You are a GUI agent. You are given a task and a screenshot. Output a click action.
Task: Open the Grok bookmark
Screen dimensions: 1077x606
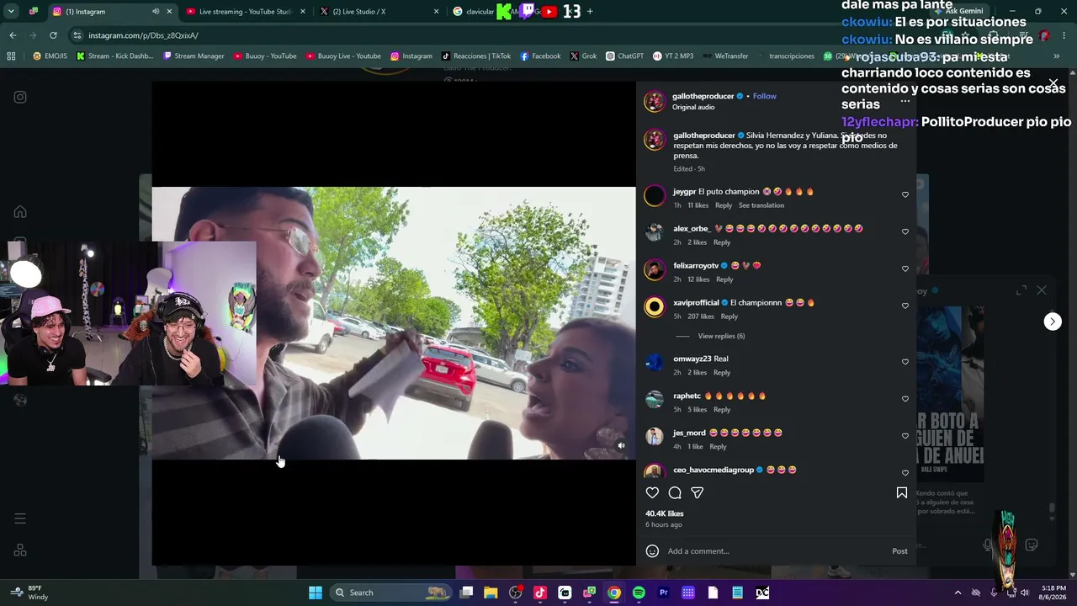point(583,56)
